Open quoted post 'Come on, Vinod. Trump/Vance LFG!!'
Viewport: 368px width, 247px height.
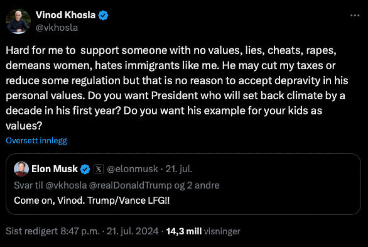click(92, 200)
